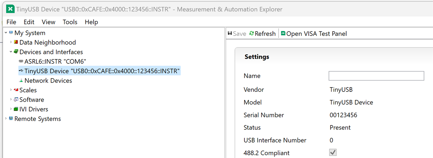Expand the Software tree node
Viewport: 433px width, 158px height.
11,100
